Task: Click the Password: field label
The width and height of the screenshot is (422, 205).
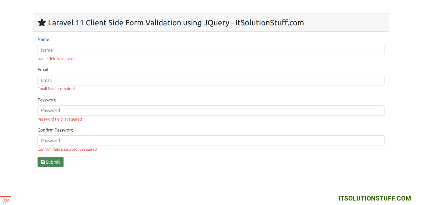Action: (47, 100)
